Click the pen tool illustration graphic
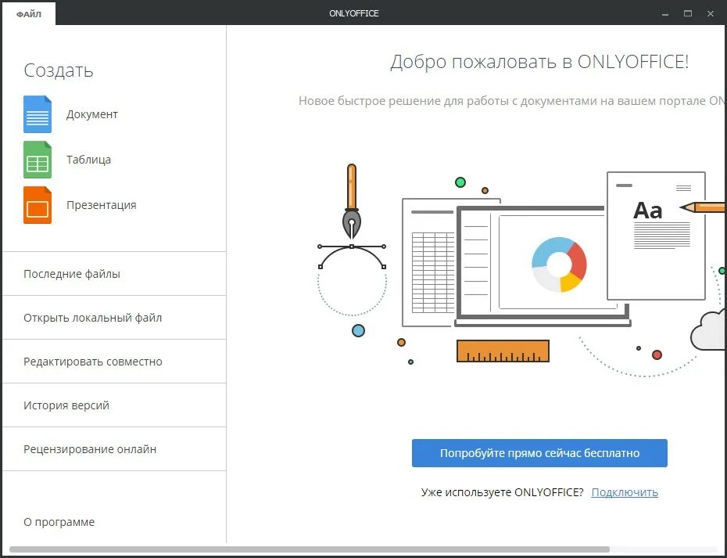727x558 pixels. [x=351, y=203]
